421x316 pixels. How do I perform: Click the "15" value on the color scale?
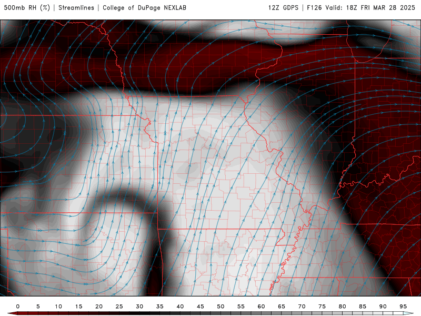click(78, 307)
